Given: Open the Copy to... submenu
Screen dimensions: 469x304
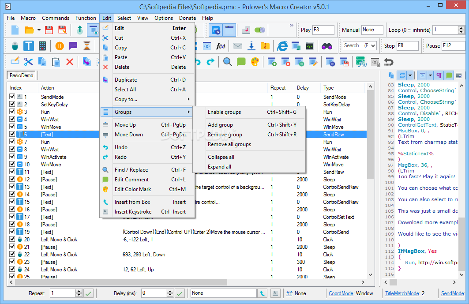Looking at the screenshot, I should [x=147, y=99].
